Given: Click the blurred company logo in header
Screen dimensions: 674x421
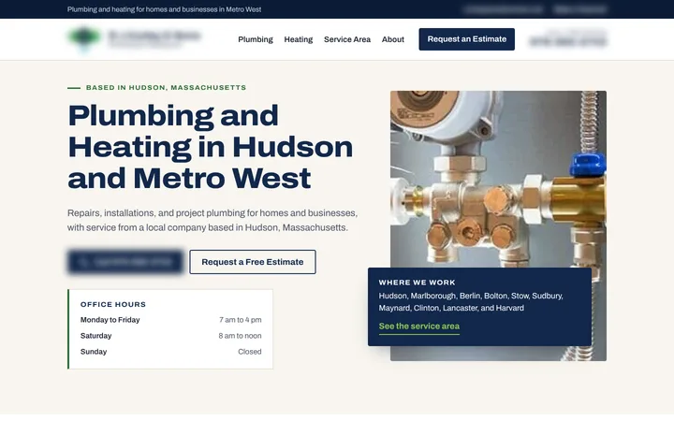Looking at the screenshot, I should tap(134, 38).
